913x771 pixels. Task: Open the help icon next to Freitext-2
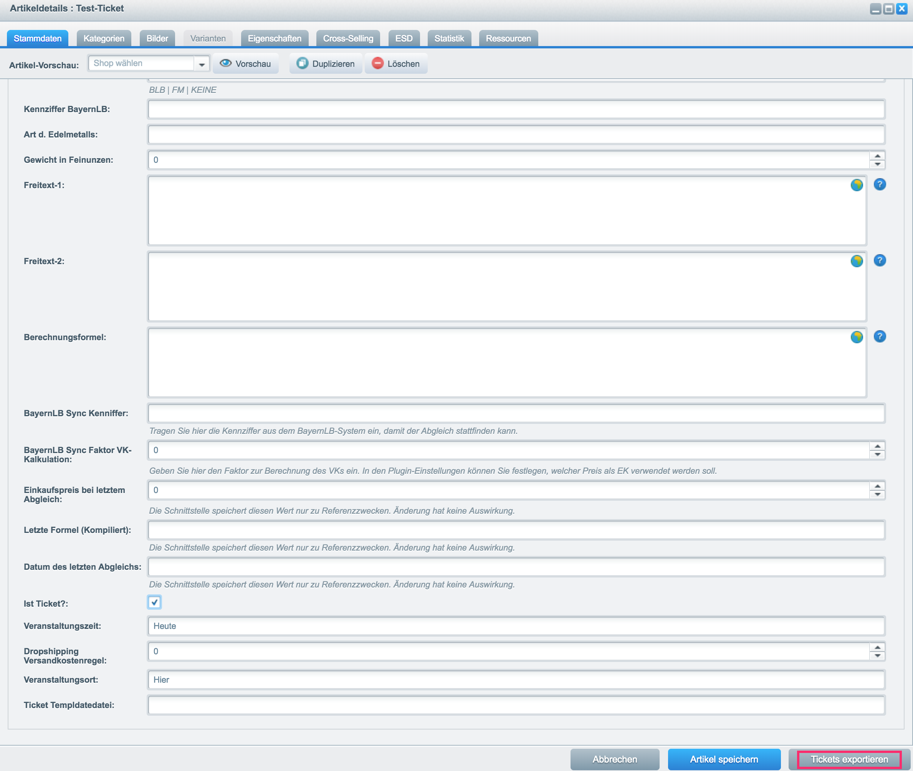coord(879,260)
